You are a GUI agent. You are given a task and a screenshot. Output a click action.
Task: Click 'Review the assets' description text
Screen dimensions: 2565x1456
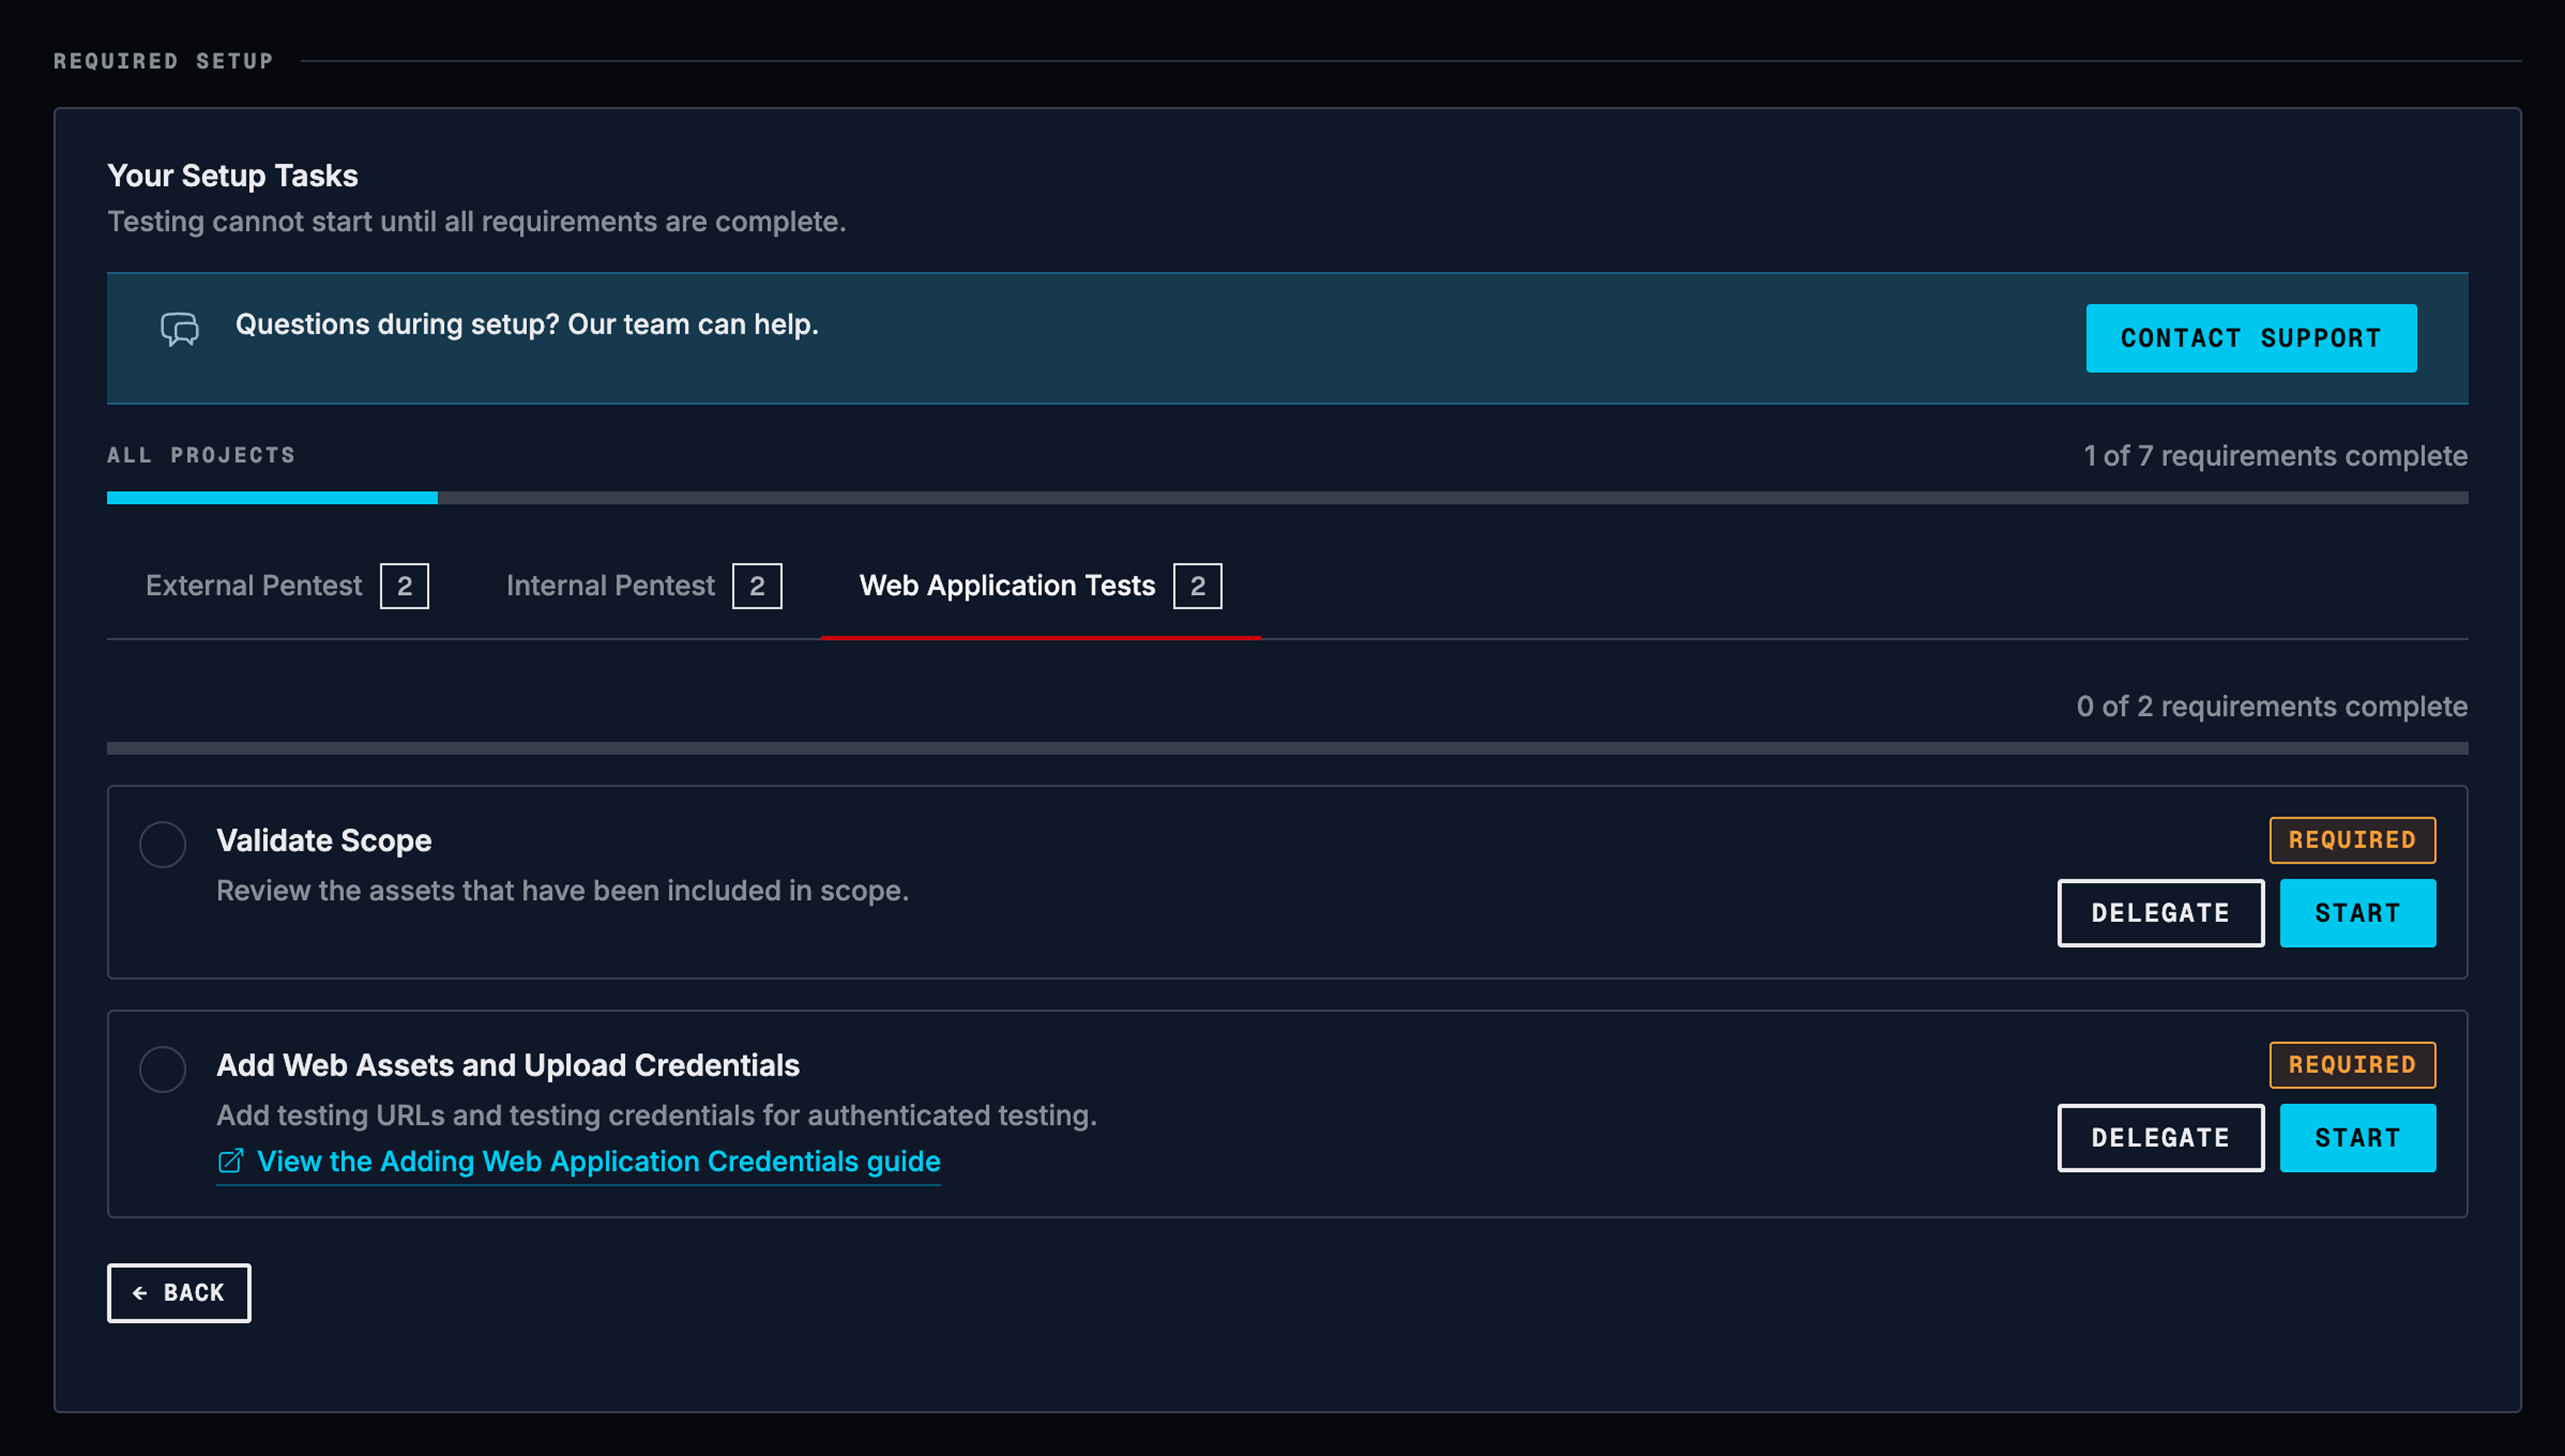pyautogui.click(x=563, y=891)
